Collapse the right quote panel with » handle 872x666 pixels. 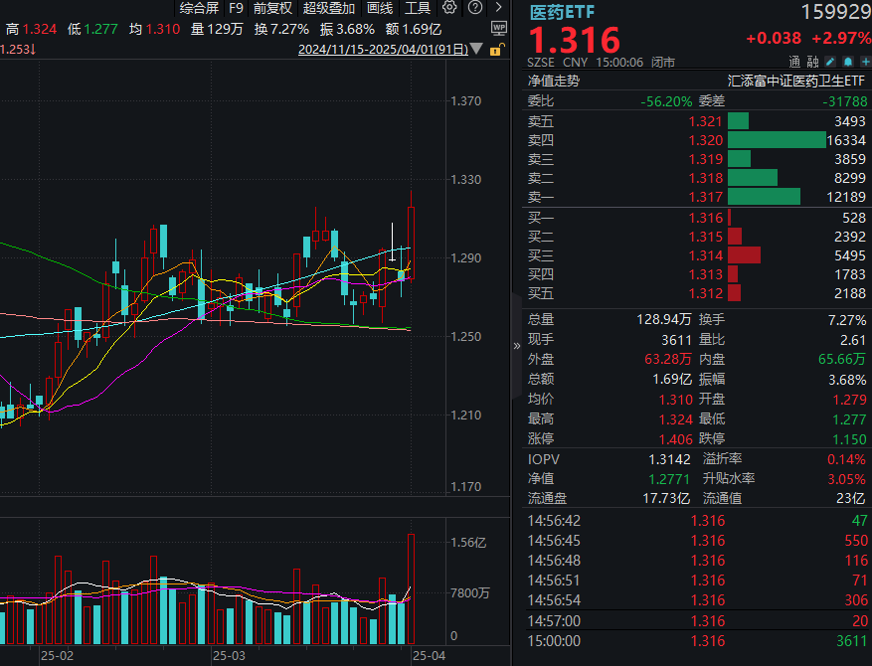pos(516,346)
